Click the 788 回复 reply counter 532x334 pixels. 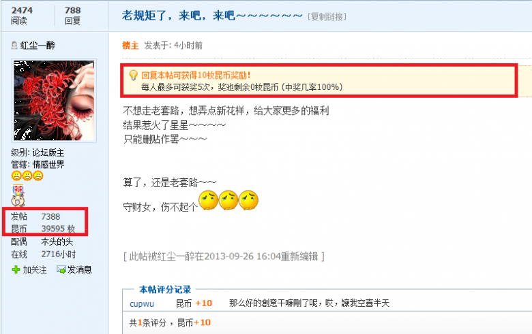click(x=72, y=16)
